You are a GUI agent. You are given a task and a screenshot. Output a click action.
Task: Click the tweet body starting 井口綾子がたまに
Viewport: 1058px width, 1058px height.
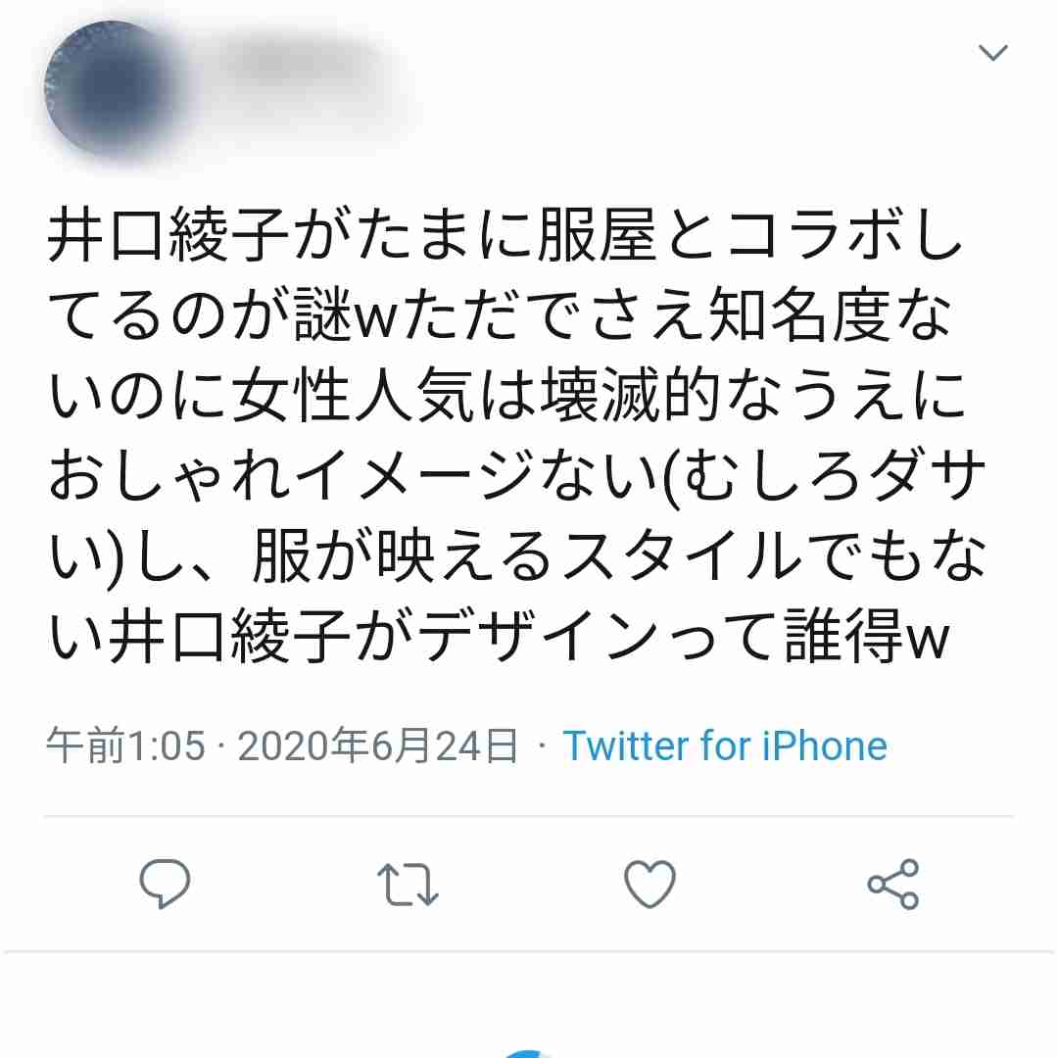coord(516,434)
